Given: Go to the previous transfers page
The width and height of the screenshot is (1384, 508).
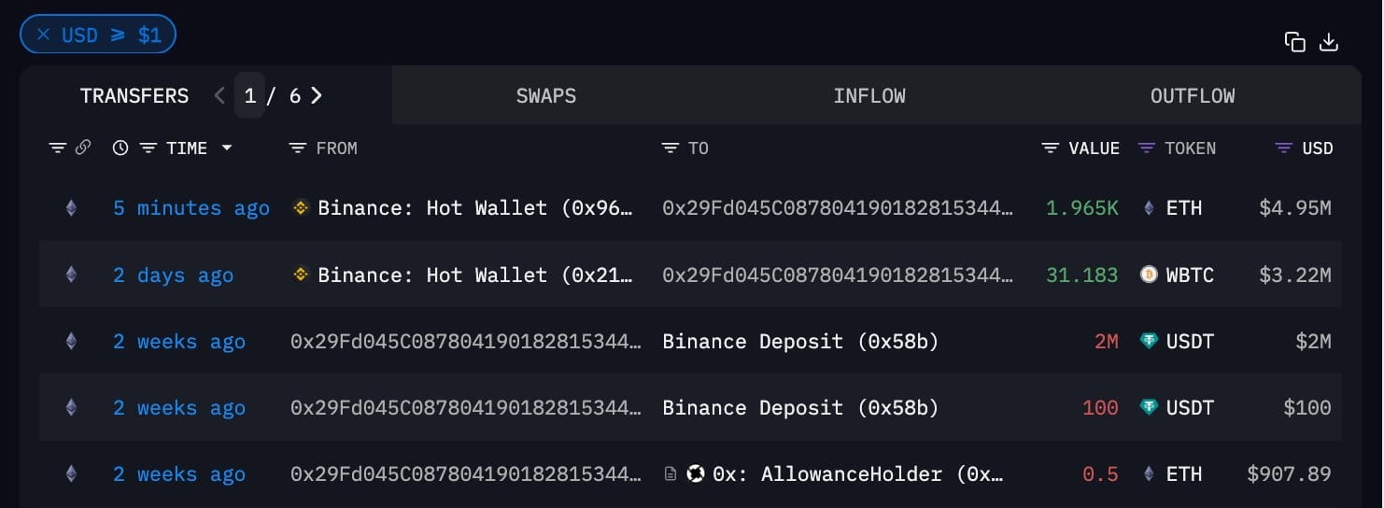Looking at the screenshot, I should [x=219, y=95].
